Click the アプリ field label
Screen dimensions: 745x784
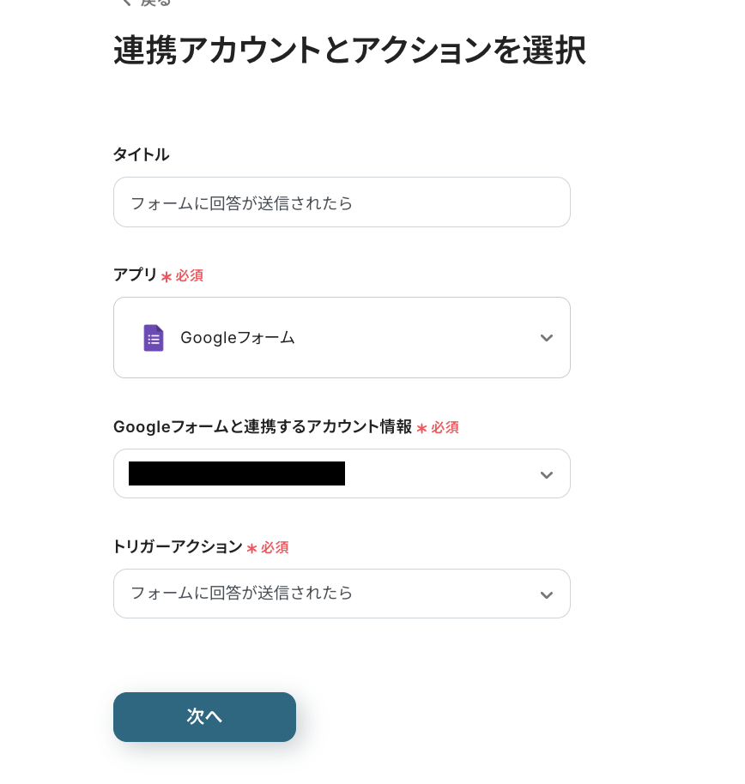point(135,275)
